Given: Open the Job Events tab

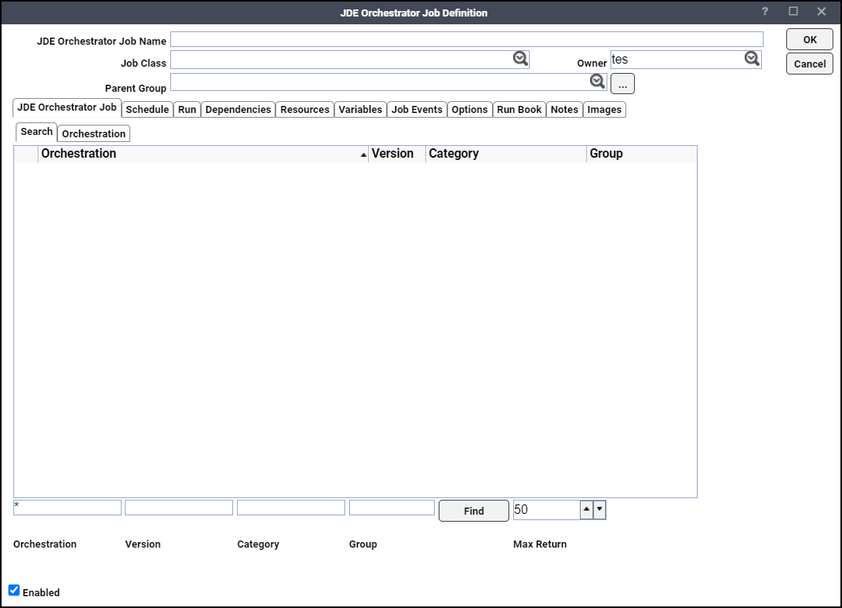Looking at the screenshot, I should pos(417,110).
